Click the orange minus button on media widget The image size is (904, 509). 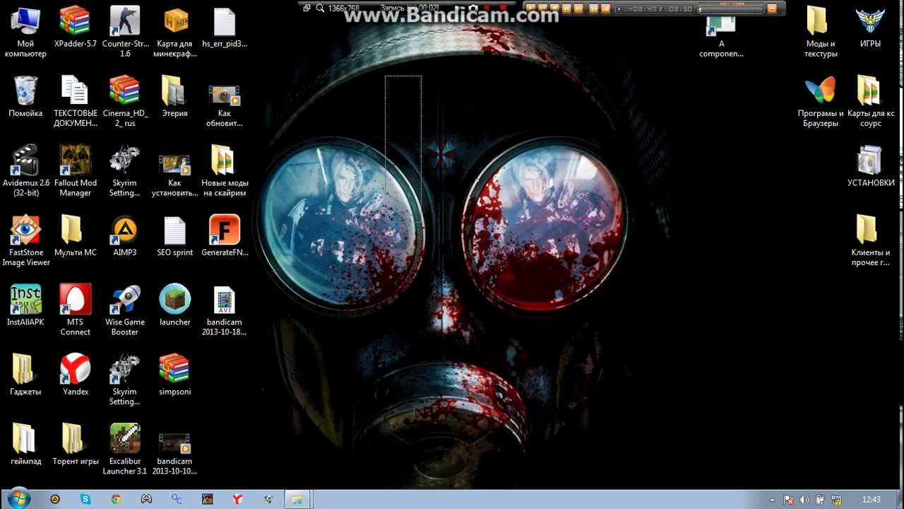pyautogui.click(x=772, y=8)
